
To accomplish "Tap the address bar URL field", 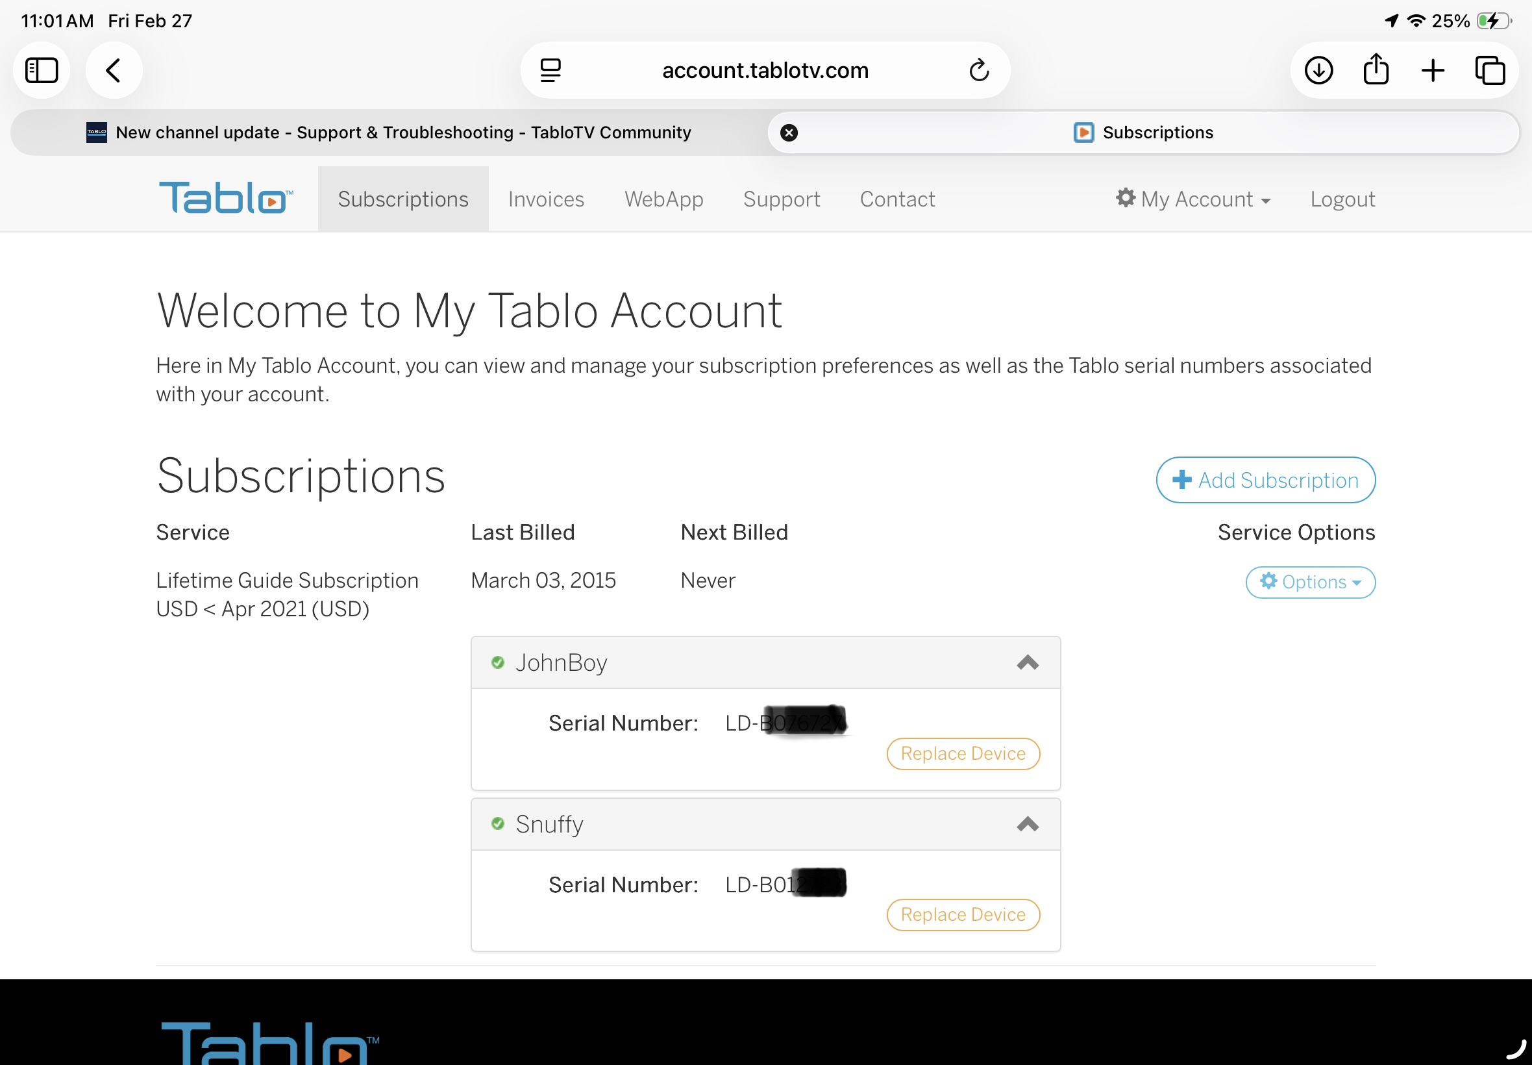I will pyautogui.click(x=765, y=70).
